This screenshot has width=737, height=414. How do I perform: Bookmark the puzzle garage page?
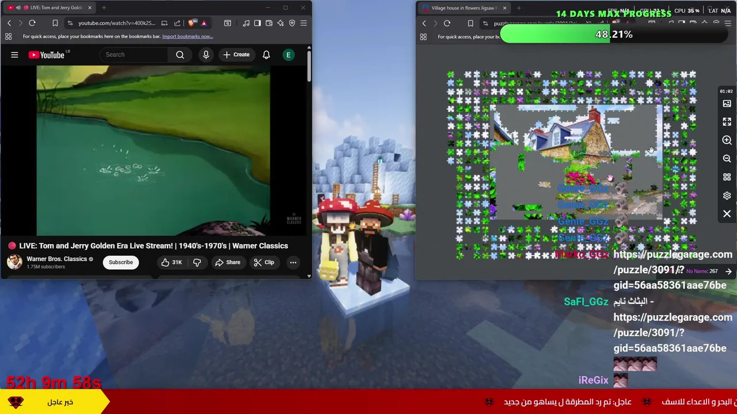(x=470, y=24)
